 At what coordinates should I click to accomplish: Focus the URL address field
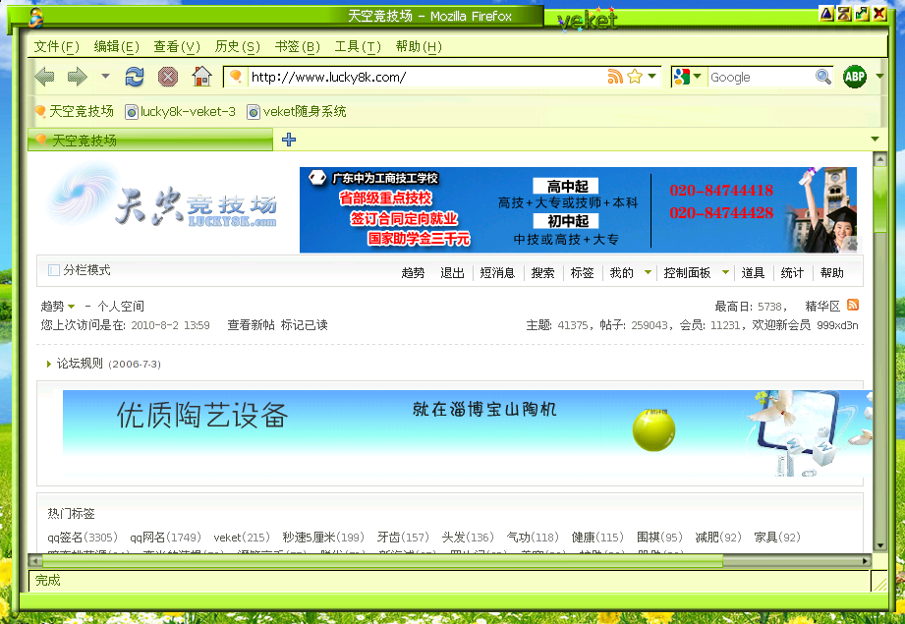click(427, 77)
